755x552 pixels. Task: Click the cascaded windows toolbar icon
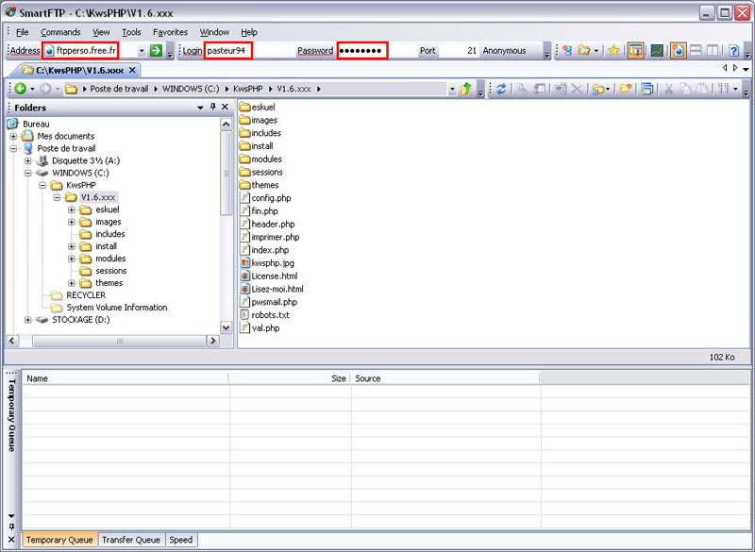[647, 89]
